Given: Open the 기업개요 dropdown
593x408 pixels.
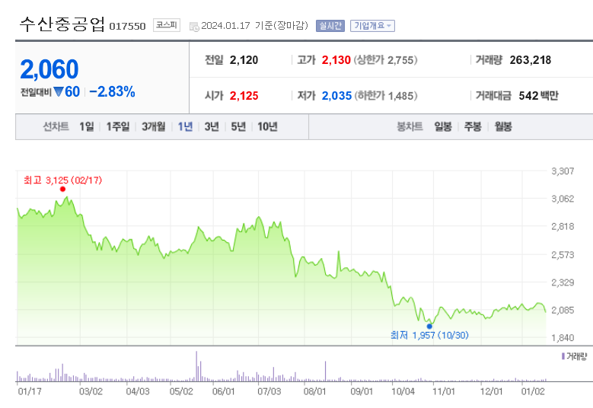Looking at the screenshot, I should pos(372,26).
